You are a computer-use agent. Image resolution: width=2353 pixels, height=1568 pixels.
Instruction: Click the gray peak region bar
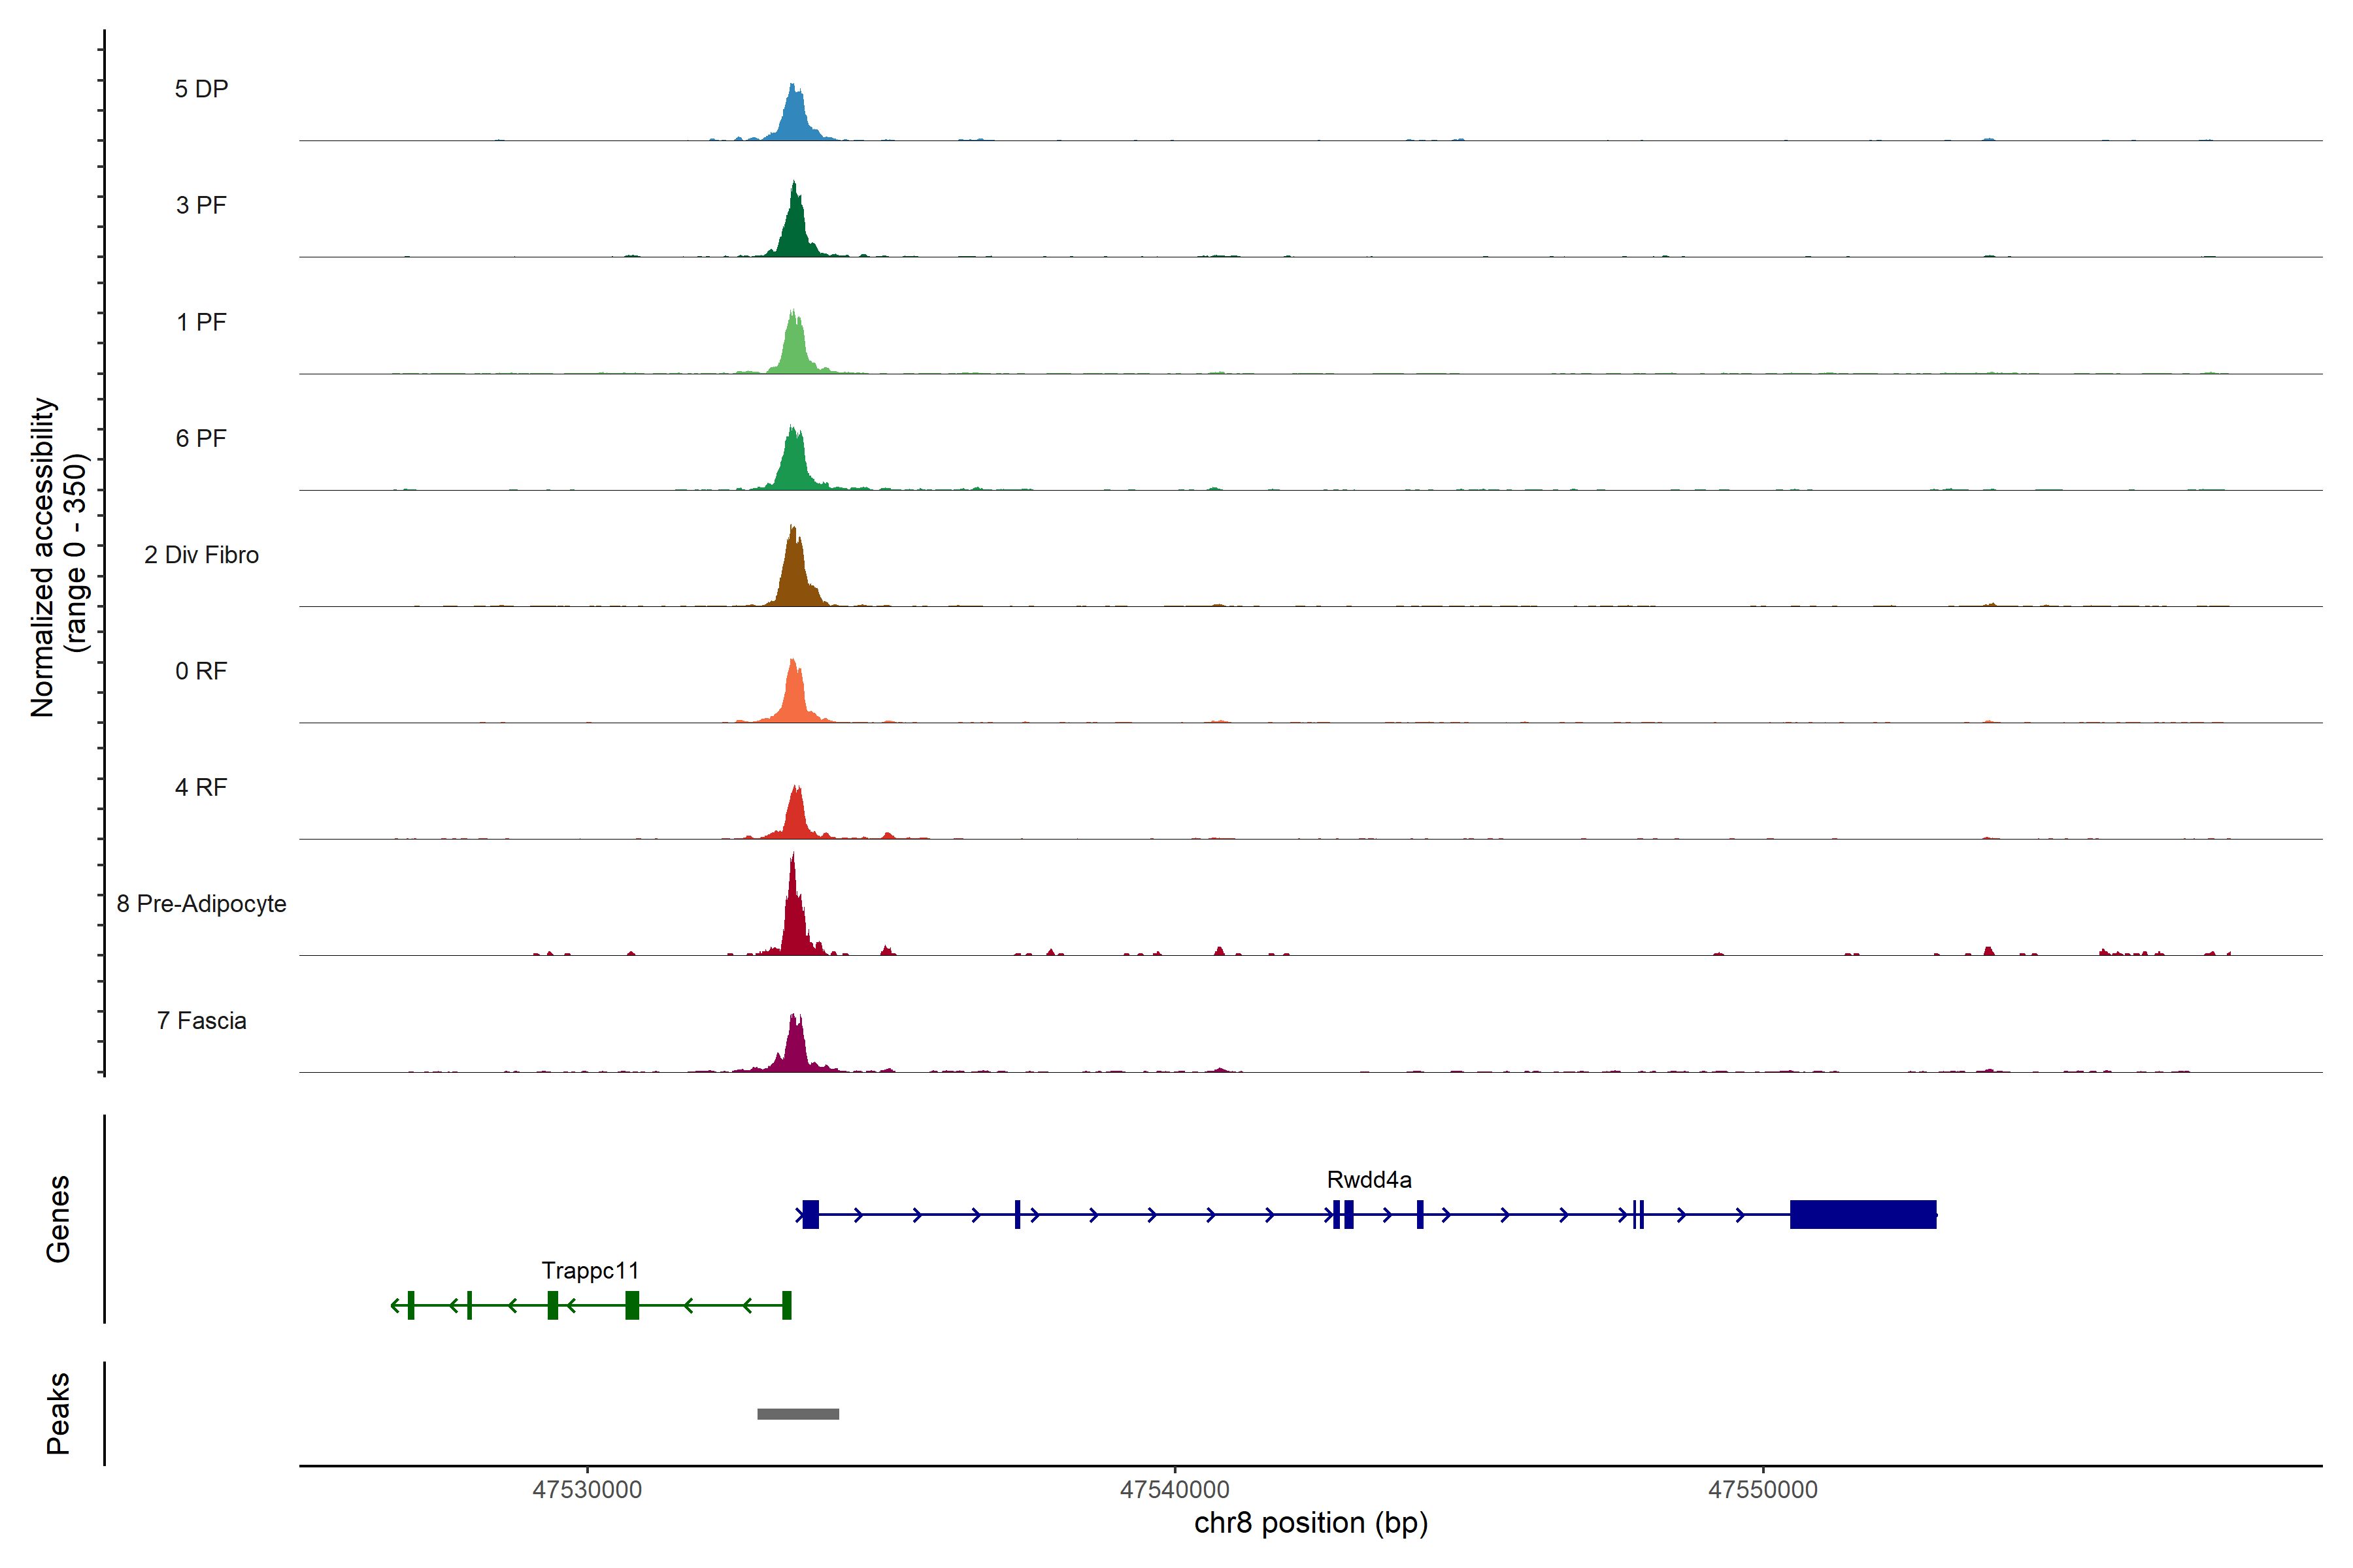(797, 1414)
